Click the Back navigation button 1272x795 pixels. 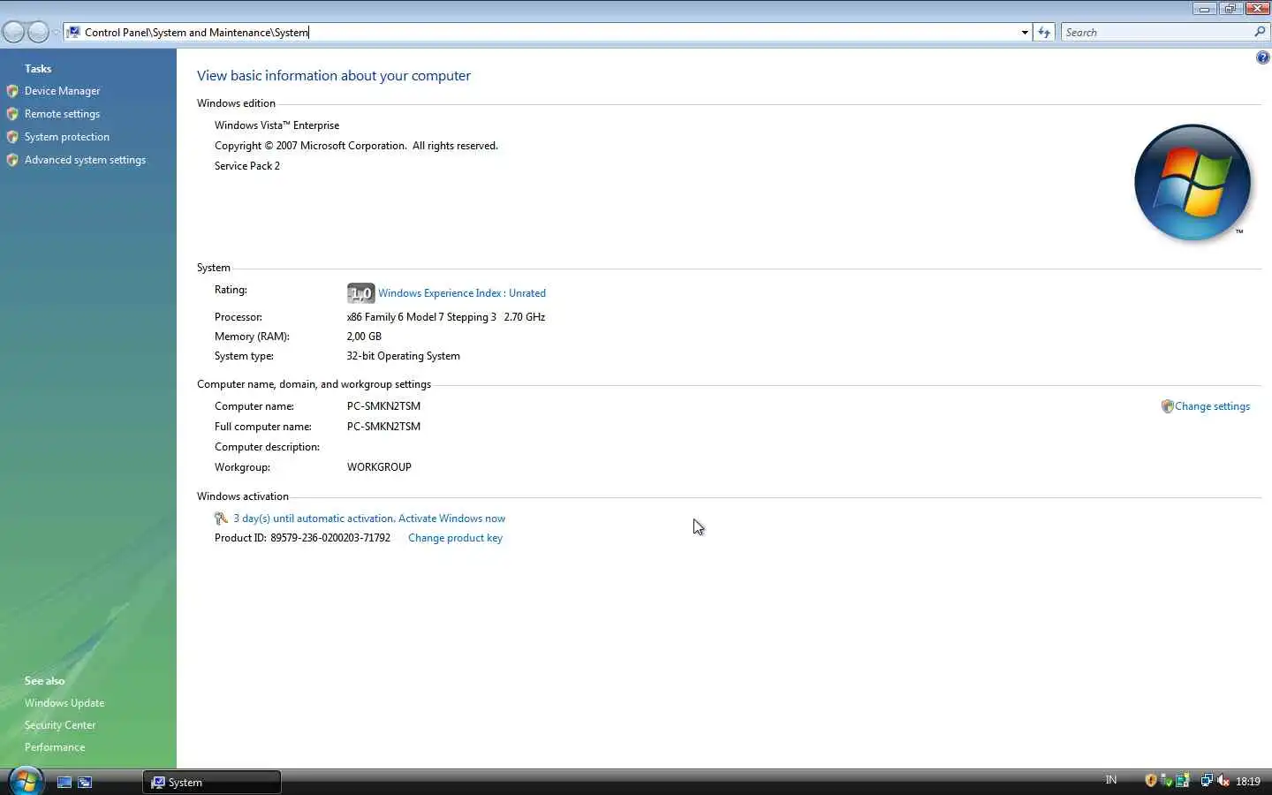[x=13, y=33]
